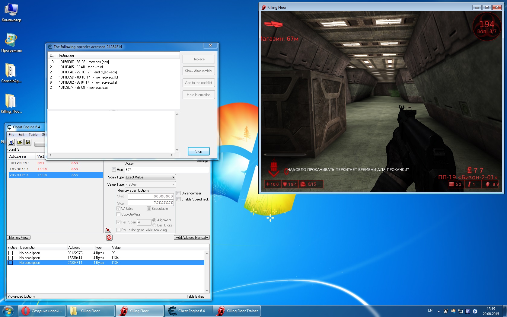Open the Table menu in Cheat Engine
This screenshot has width=507, height=317.
[33, 135]
